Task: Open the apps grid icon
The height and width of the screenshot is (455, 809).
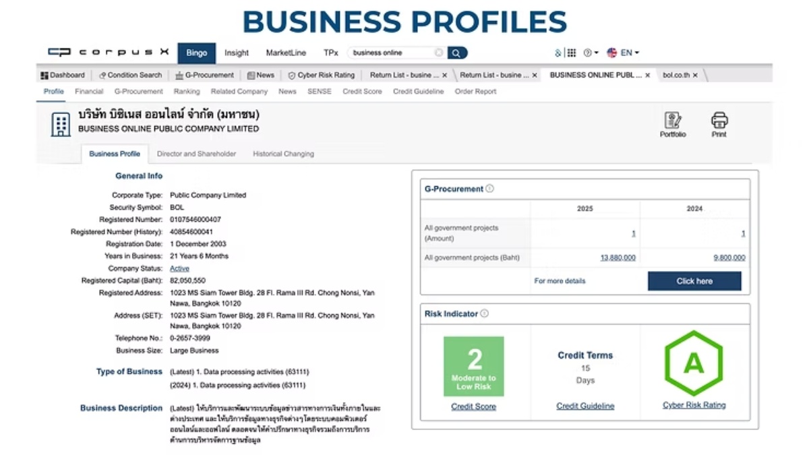Action: pyautogui.click(x=571, y=53)
